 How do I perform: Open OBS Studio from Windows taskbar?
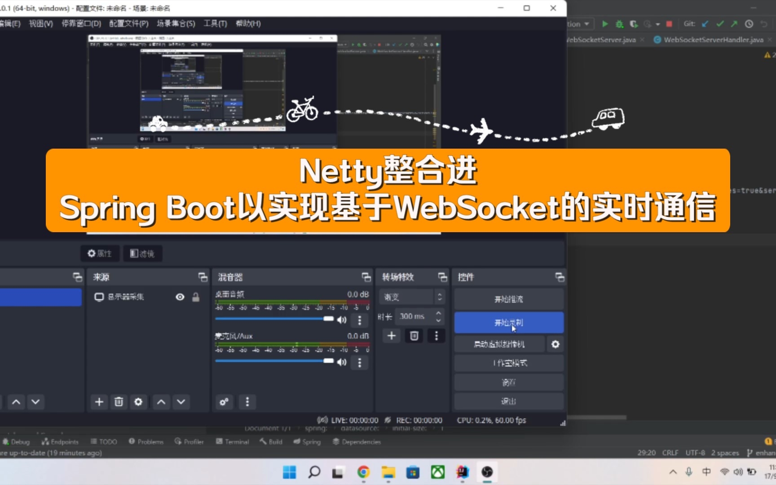click(x=487, y=472)
